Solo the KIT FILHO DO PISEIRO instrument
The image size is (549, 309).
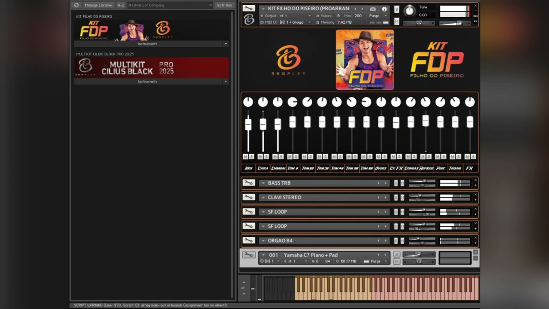(x=397, y=9)
